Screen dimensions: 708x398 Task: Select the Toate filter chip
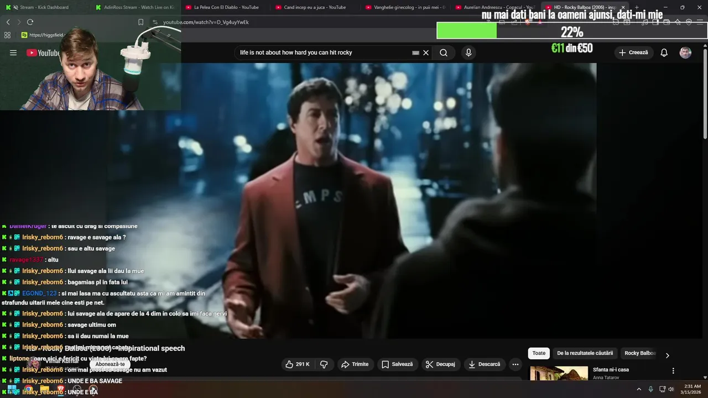[539, 353]
